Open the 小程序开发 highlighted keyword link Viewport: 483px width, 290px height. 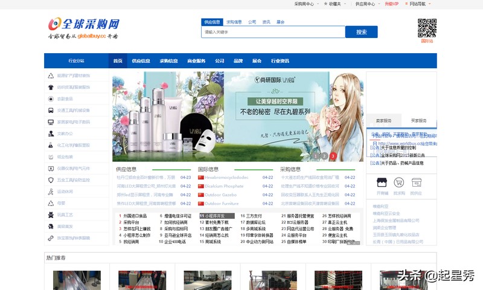click(x=217, y=216)
